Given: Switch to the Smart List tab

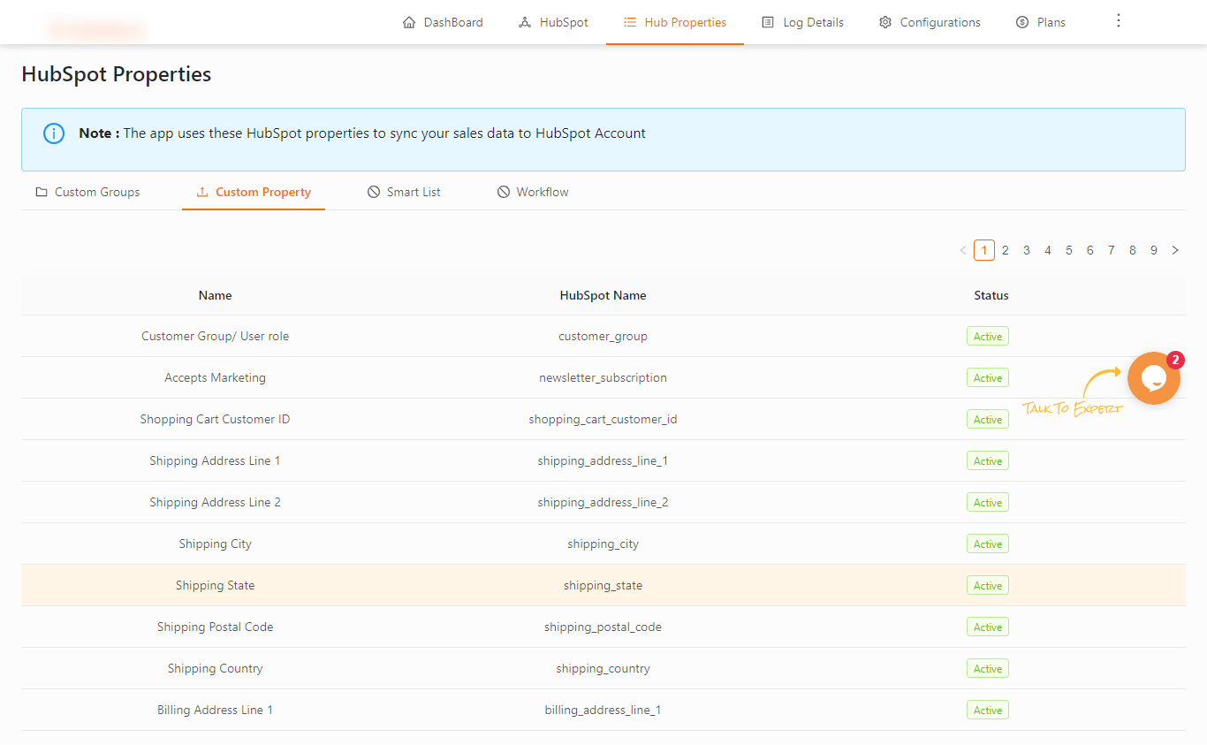Looking at the screenshot, I should pos(404,192).
